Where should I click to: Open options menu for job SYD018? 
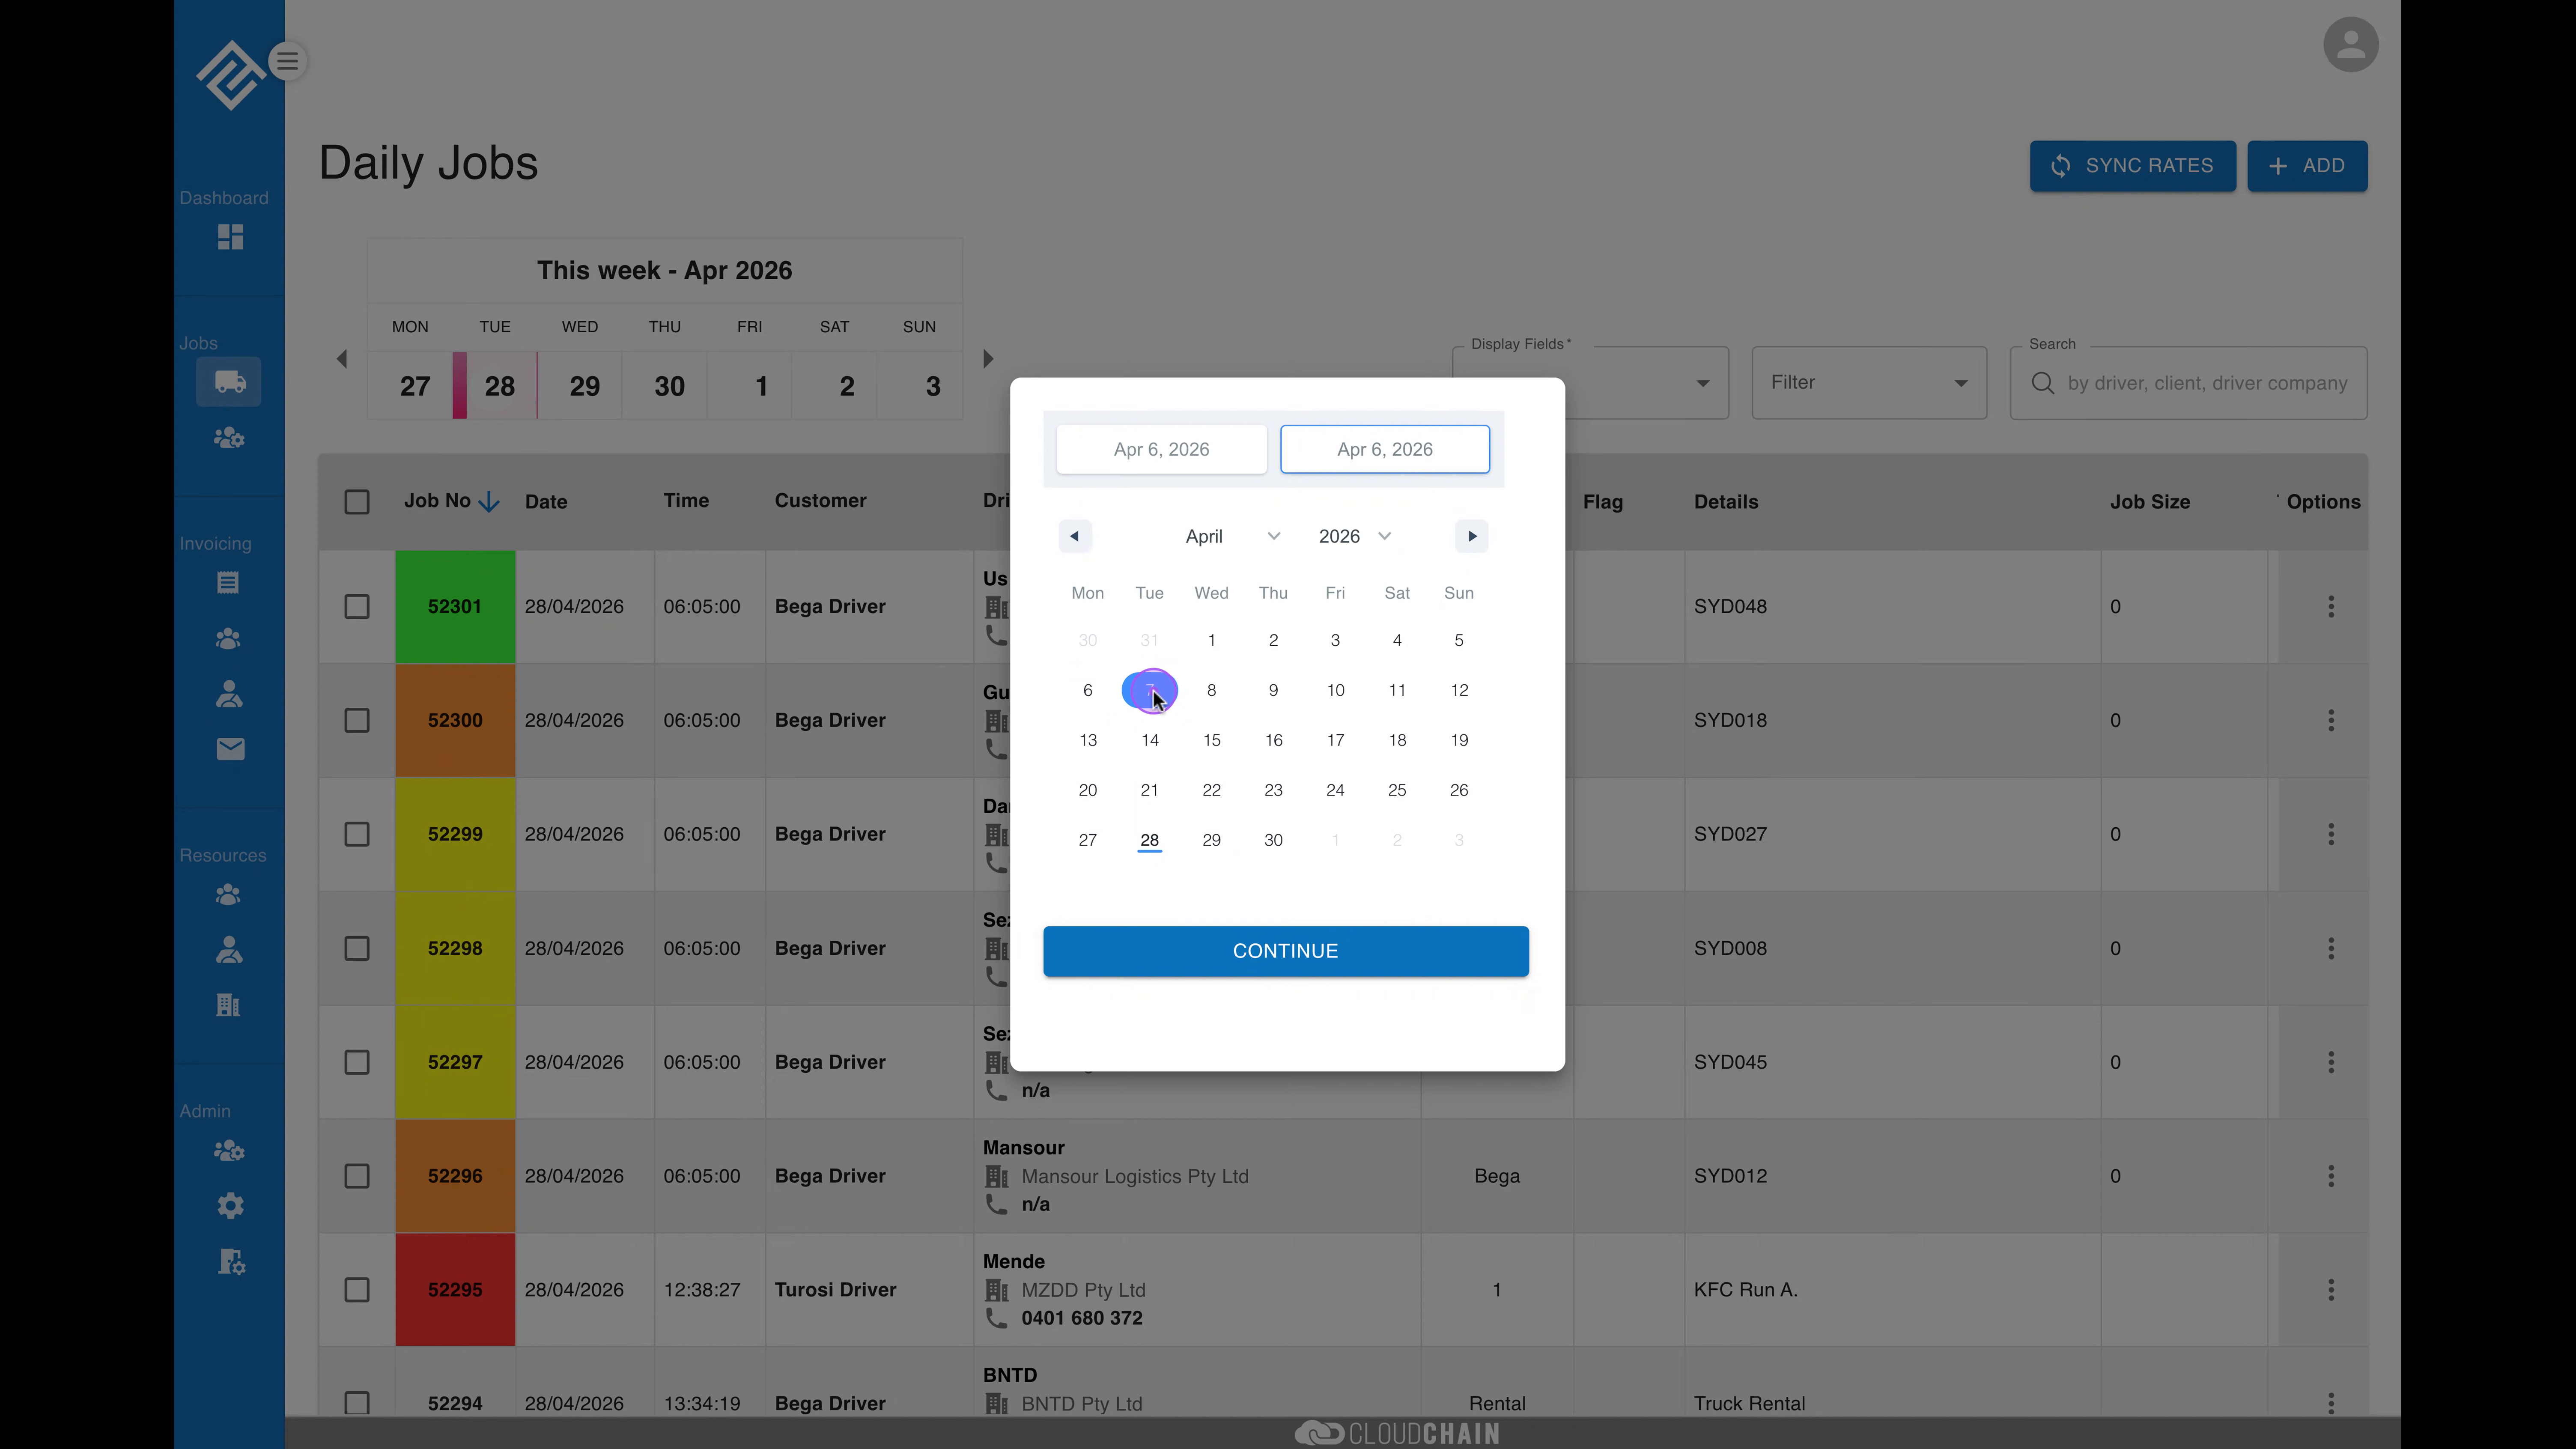coord(2331,721)
